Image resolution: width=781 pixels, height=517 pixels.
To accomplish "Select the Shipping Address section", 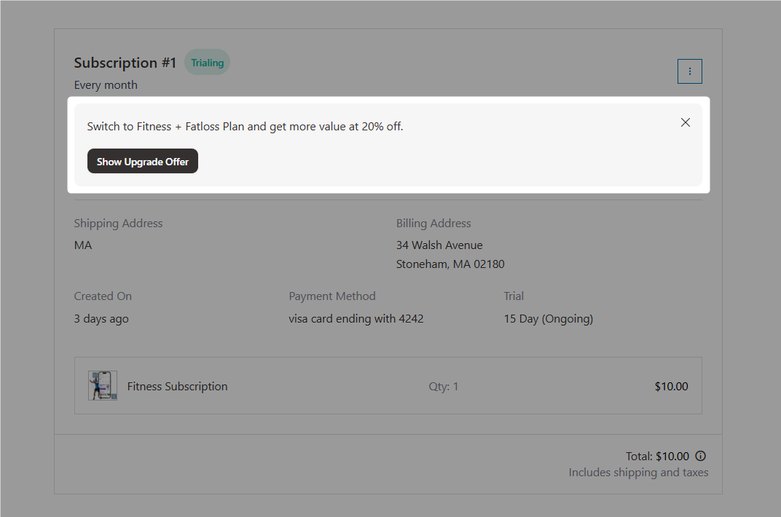I will click(x=118, y=223).
